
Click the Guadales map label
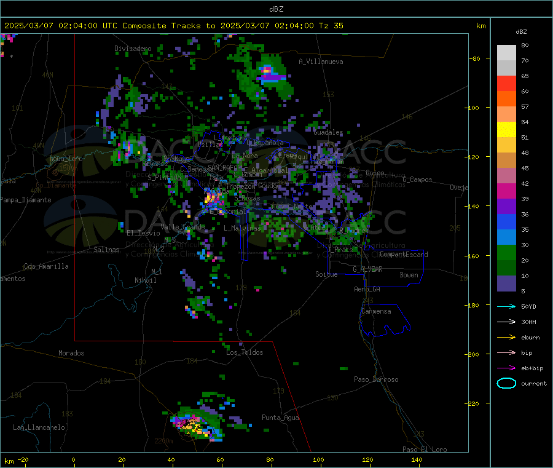pyautogui.click(x=328, y=132)
